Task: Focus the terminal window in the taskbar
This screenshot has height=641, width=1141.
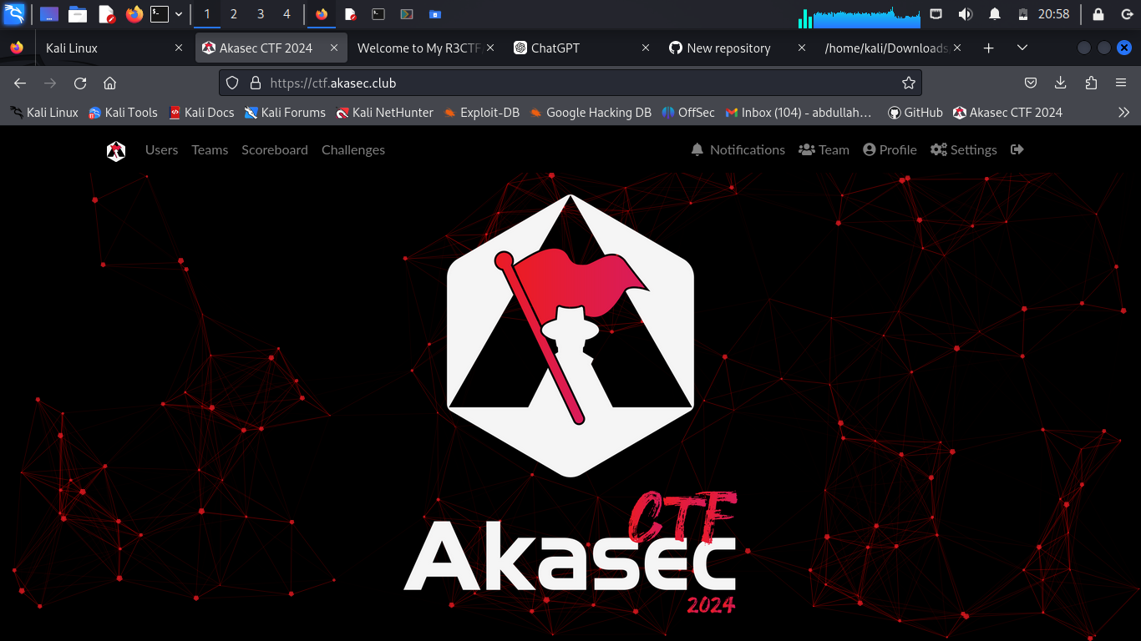Action: coord(378,14)
